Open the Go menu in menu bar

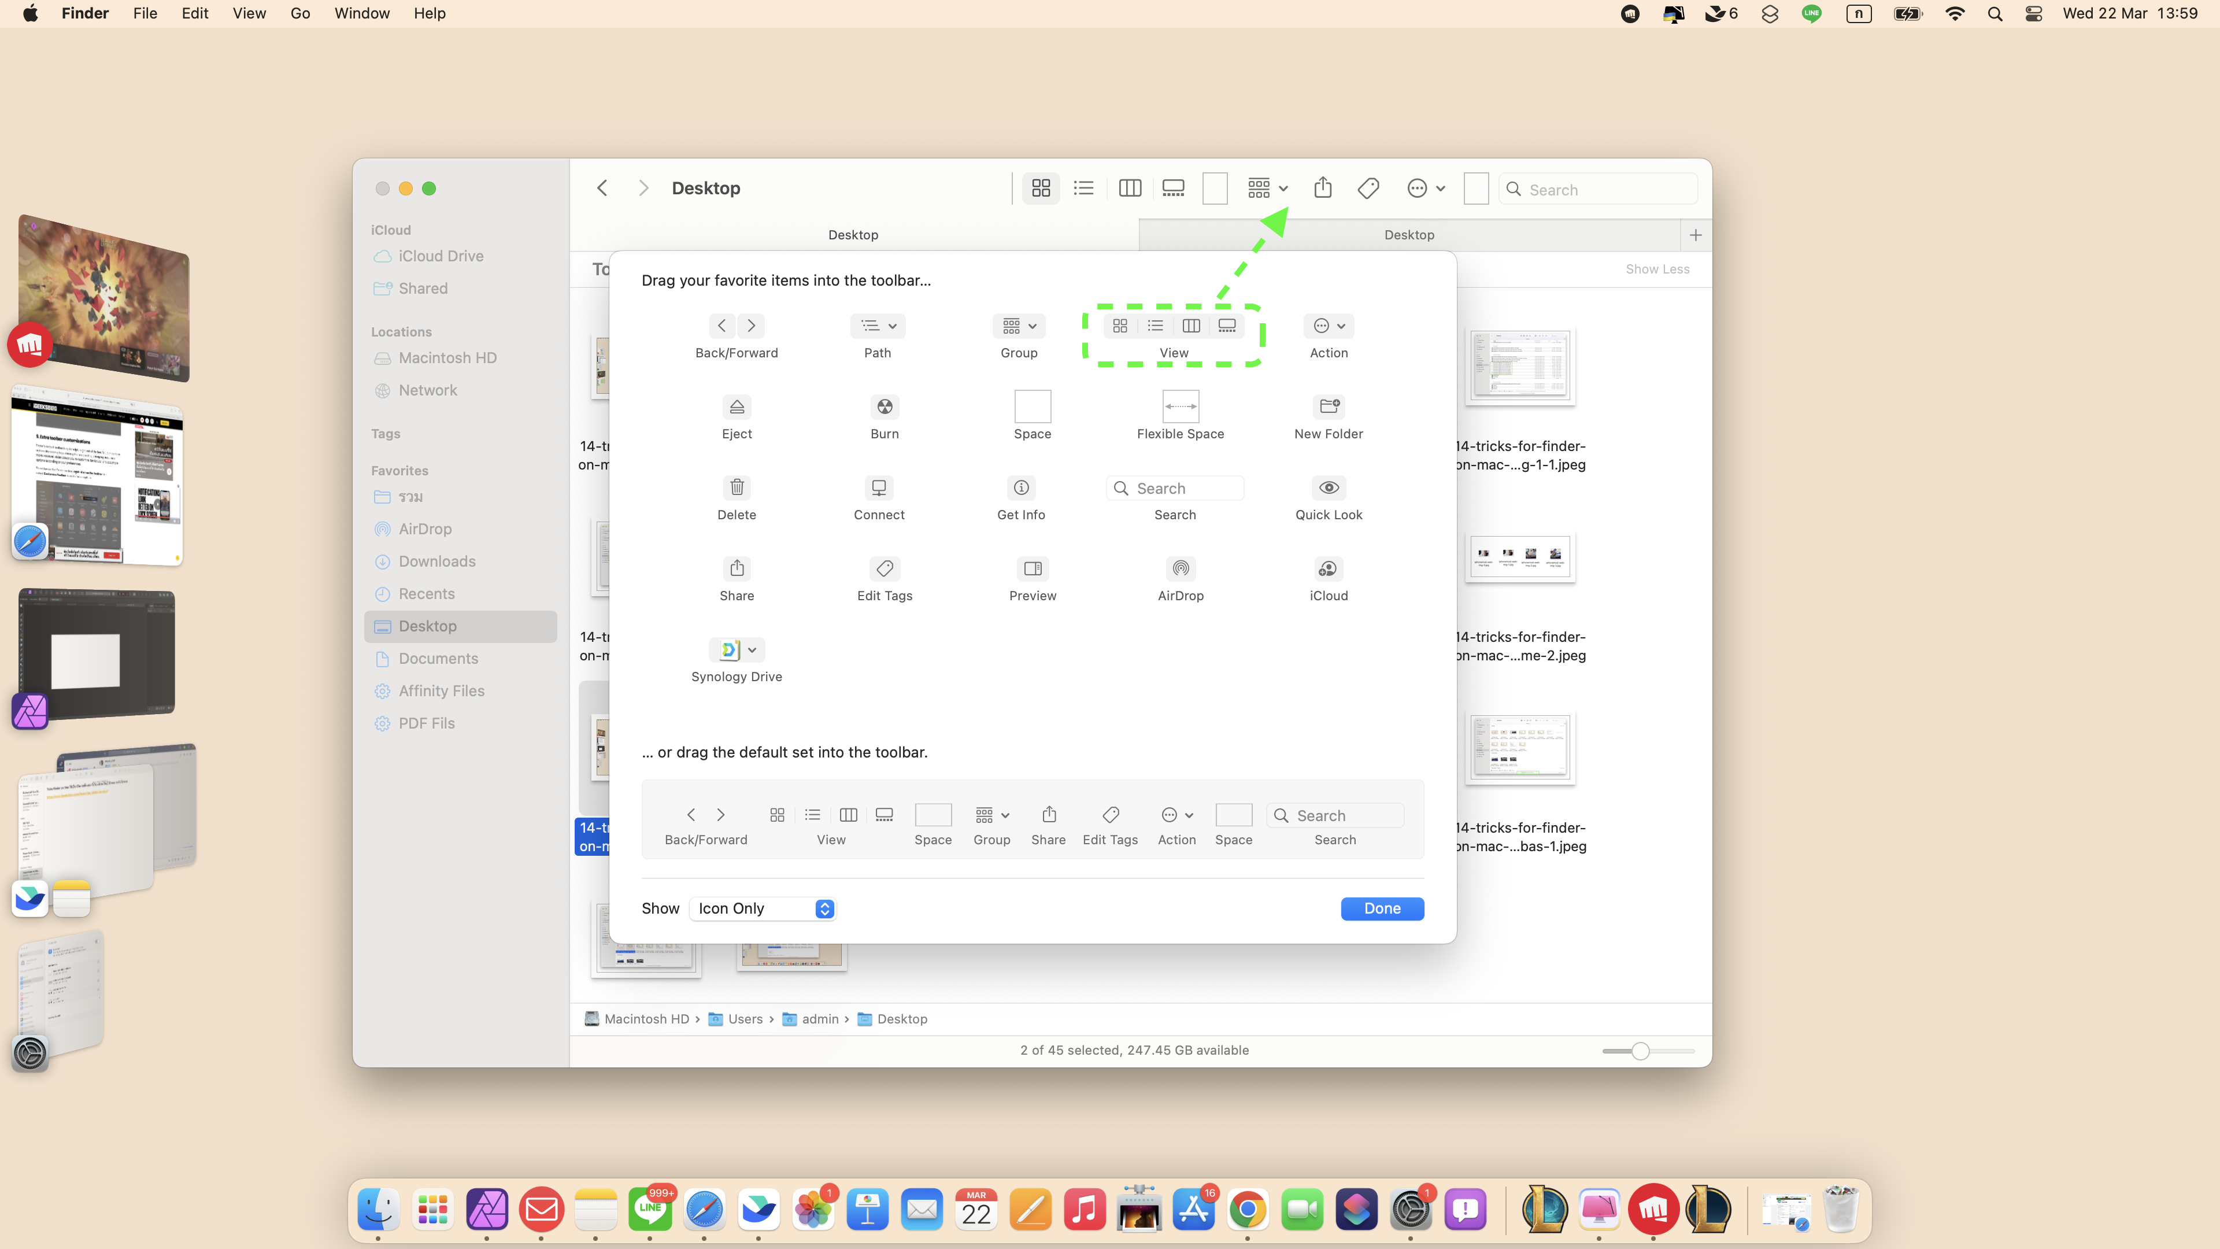tap(300, 13)
